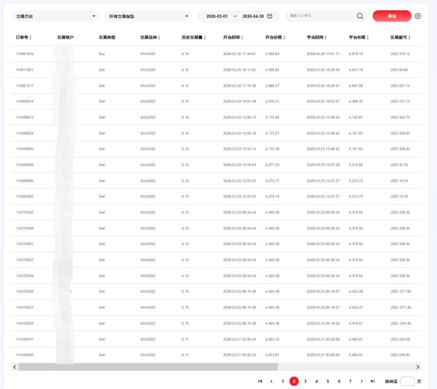Viewport: 437px width, 389px height.
Task: Sort by 交易盈亏 column arrows
Action: pyautogui.click(x=409, y=38)
